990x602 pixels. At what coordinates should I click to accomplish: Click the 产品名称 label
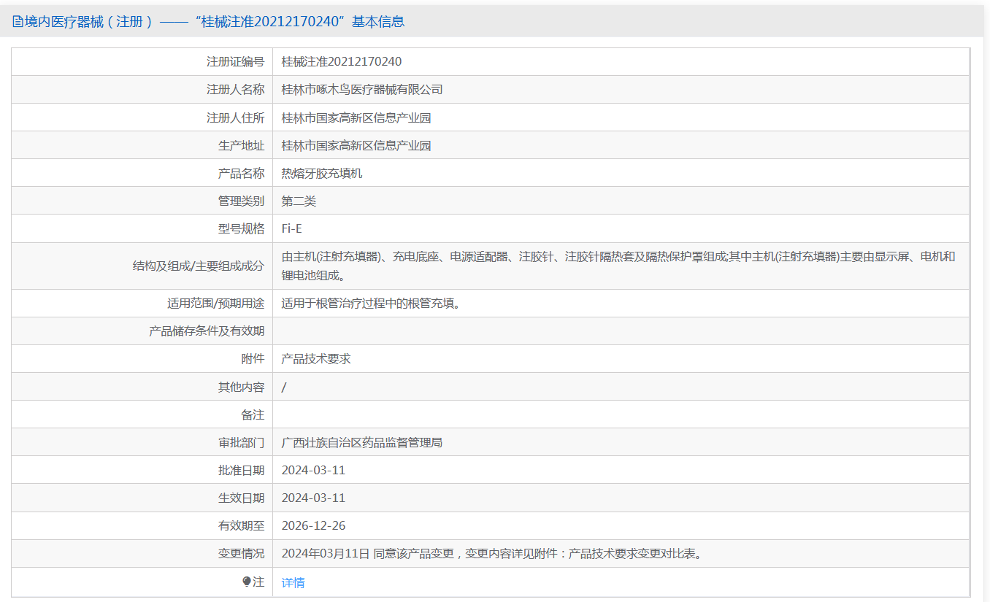(x=241, y=173)
